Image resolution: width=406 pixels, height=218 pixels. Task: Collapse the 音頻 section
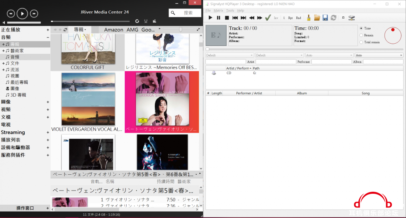[x=48, y=37]
